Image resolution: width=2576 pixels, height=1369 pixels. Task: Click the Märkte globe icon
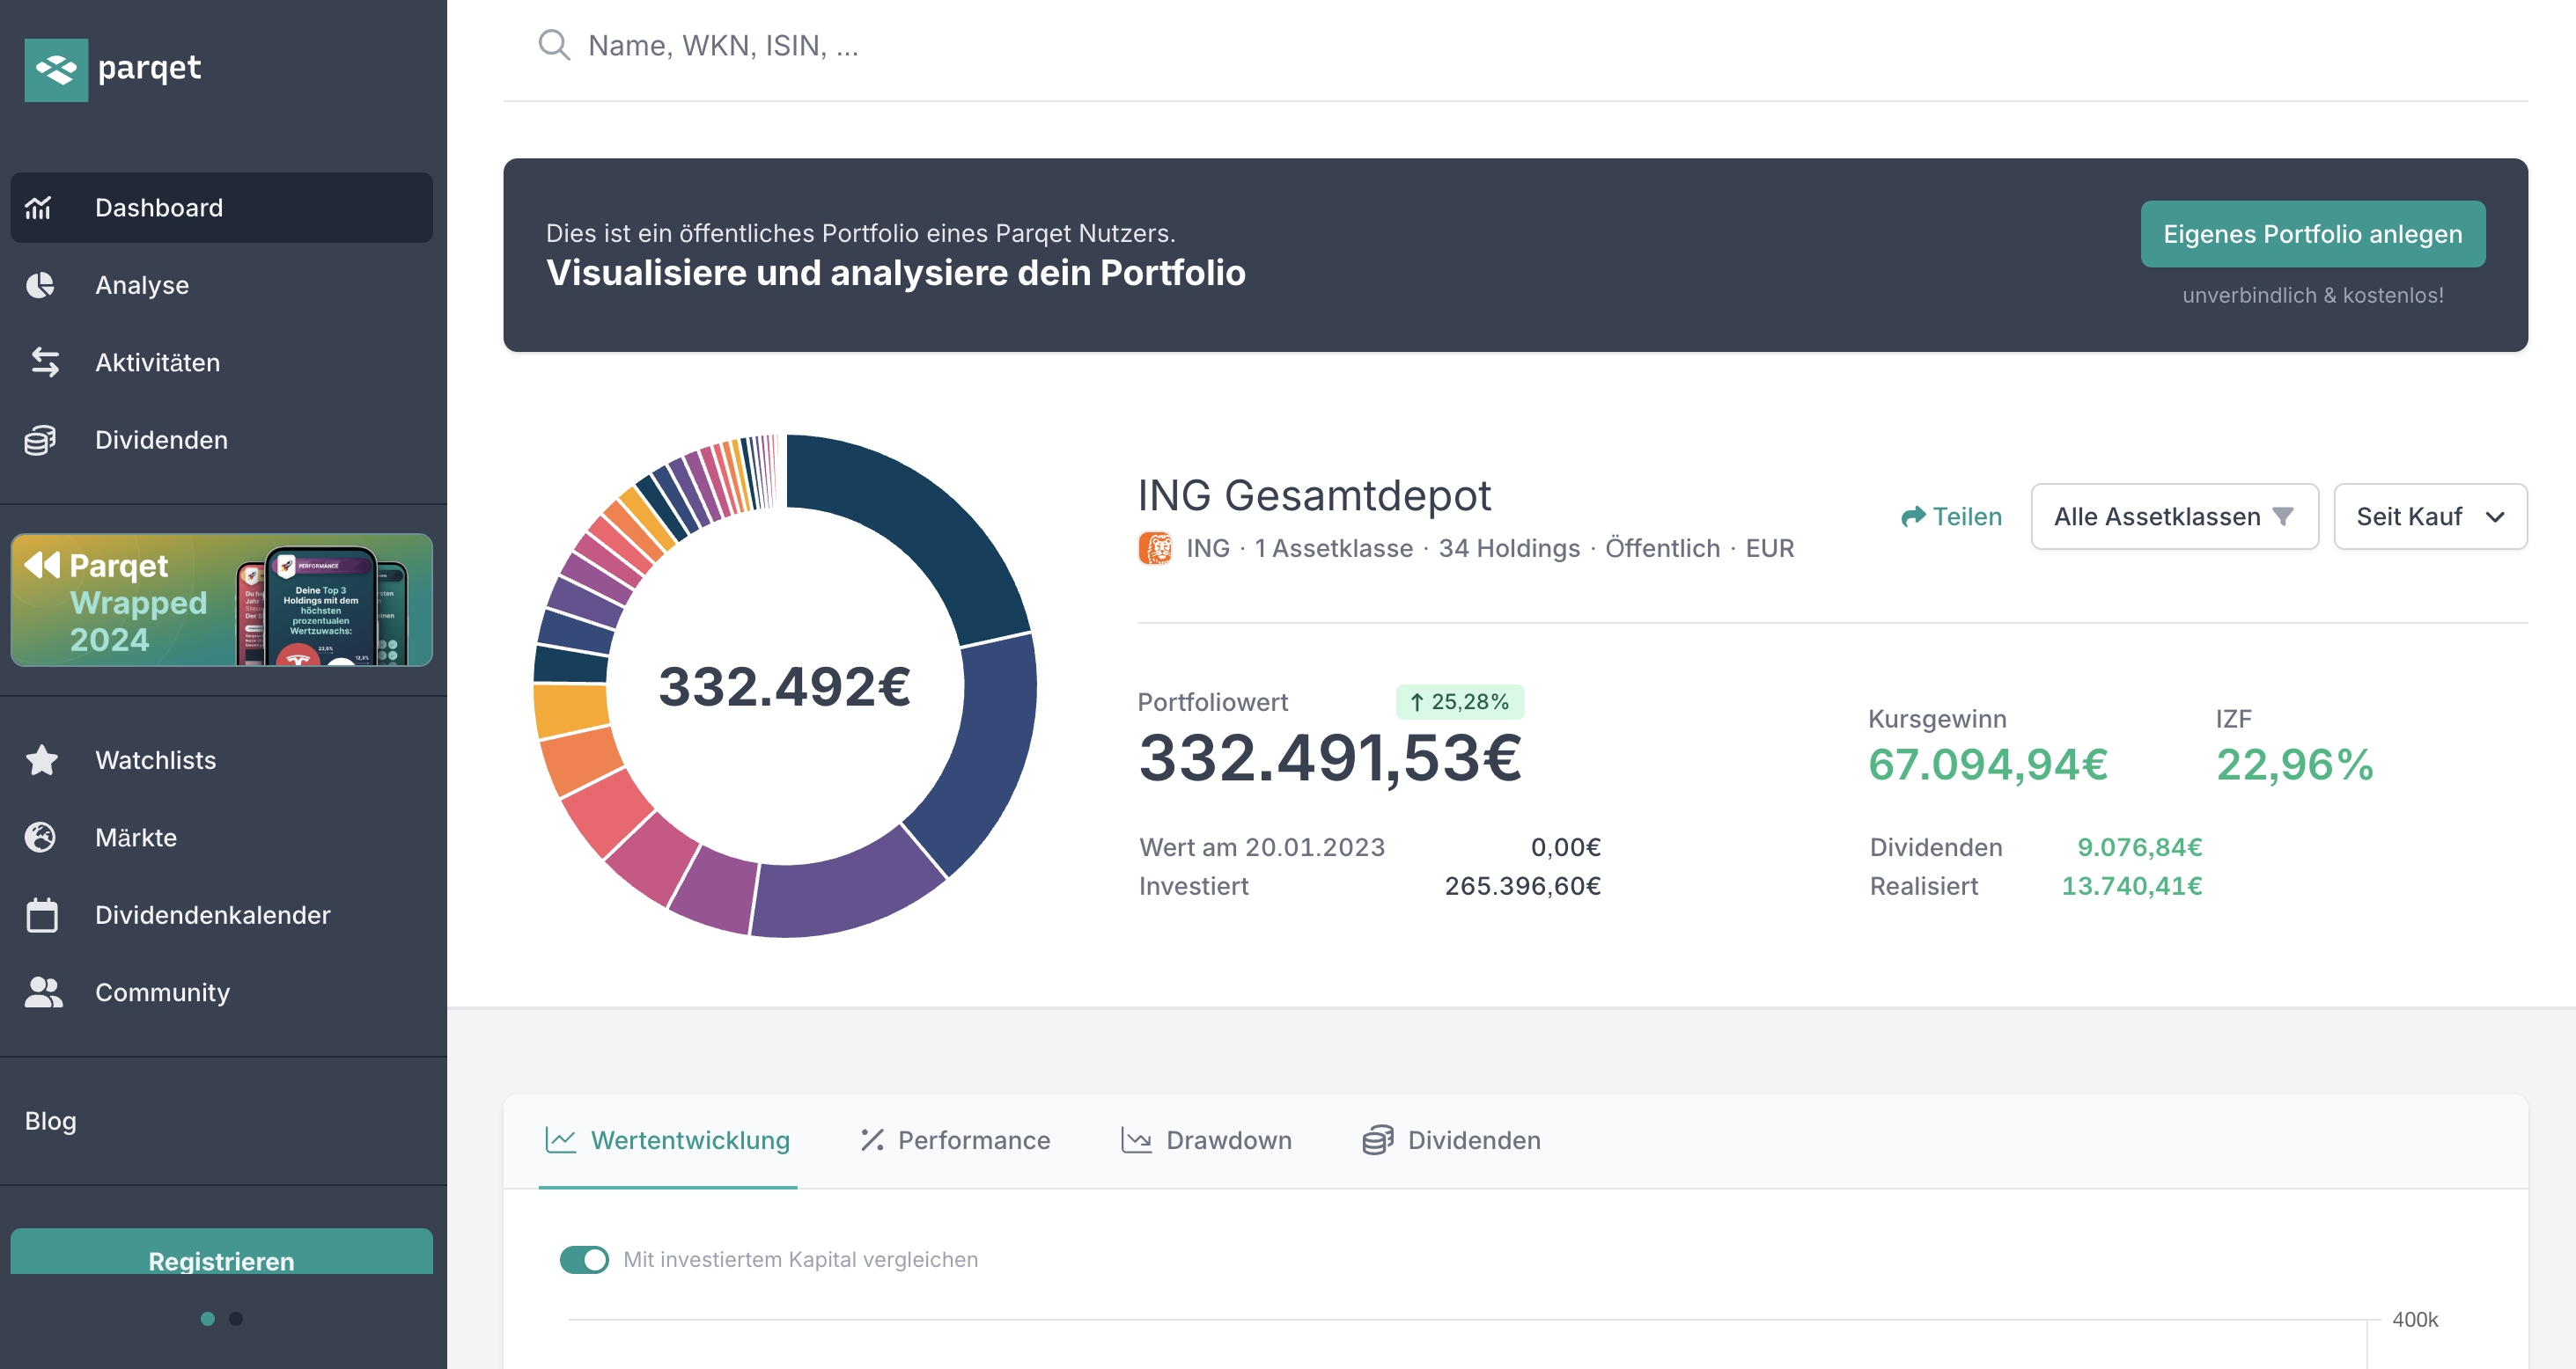click(40, 837)
